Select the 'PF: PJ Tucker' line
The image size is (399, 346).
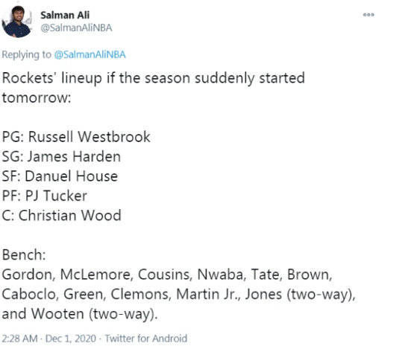tap(45, 196)
